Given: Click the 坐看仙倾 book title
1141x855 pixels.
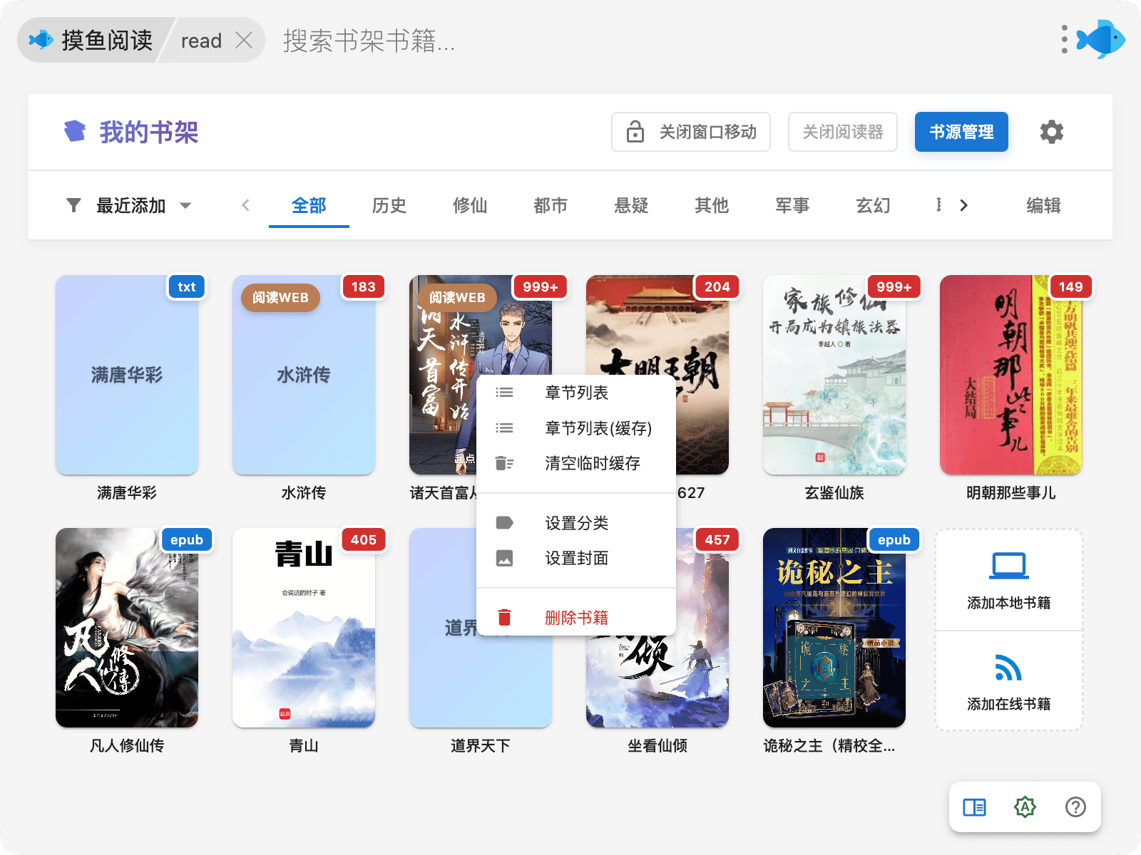Looking at the screenshot, I should pos(658,746).
